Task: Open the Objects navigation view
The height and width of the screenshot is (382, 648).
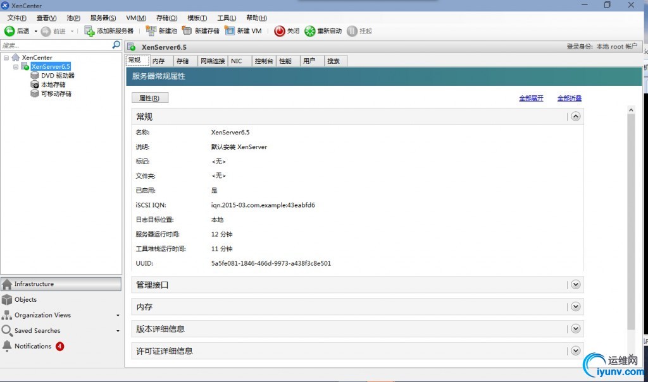Action: (x=61, y=299)
